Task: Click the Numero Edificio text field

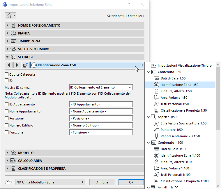Action: pyautogui.click(x=101, y=125)
